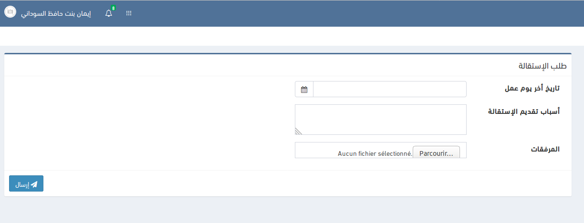Screen dimensions: 584x223
Task: Focus the last working day date field
Action: point(389,89)
